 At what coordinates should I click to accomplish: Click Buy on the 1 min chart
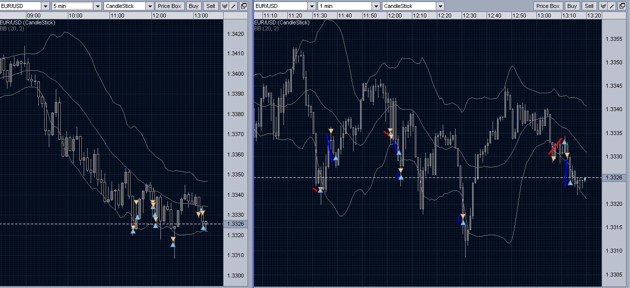click(x=572, y=6)
